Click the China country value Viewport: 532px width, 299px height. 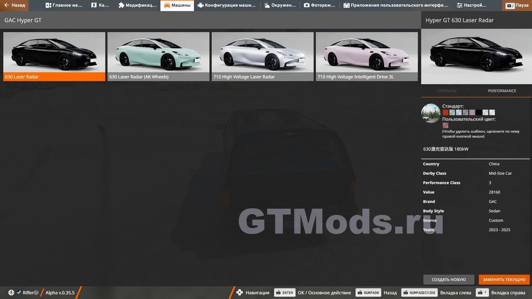494,164
